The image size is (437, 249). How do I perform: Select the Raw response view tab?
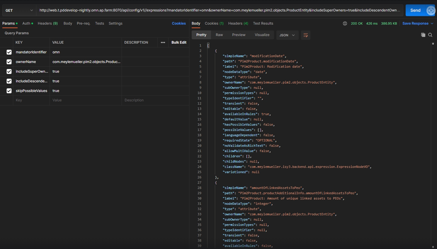(x=219, y=35)
